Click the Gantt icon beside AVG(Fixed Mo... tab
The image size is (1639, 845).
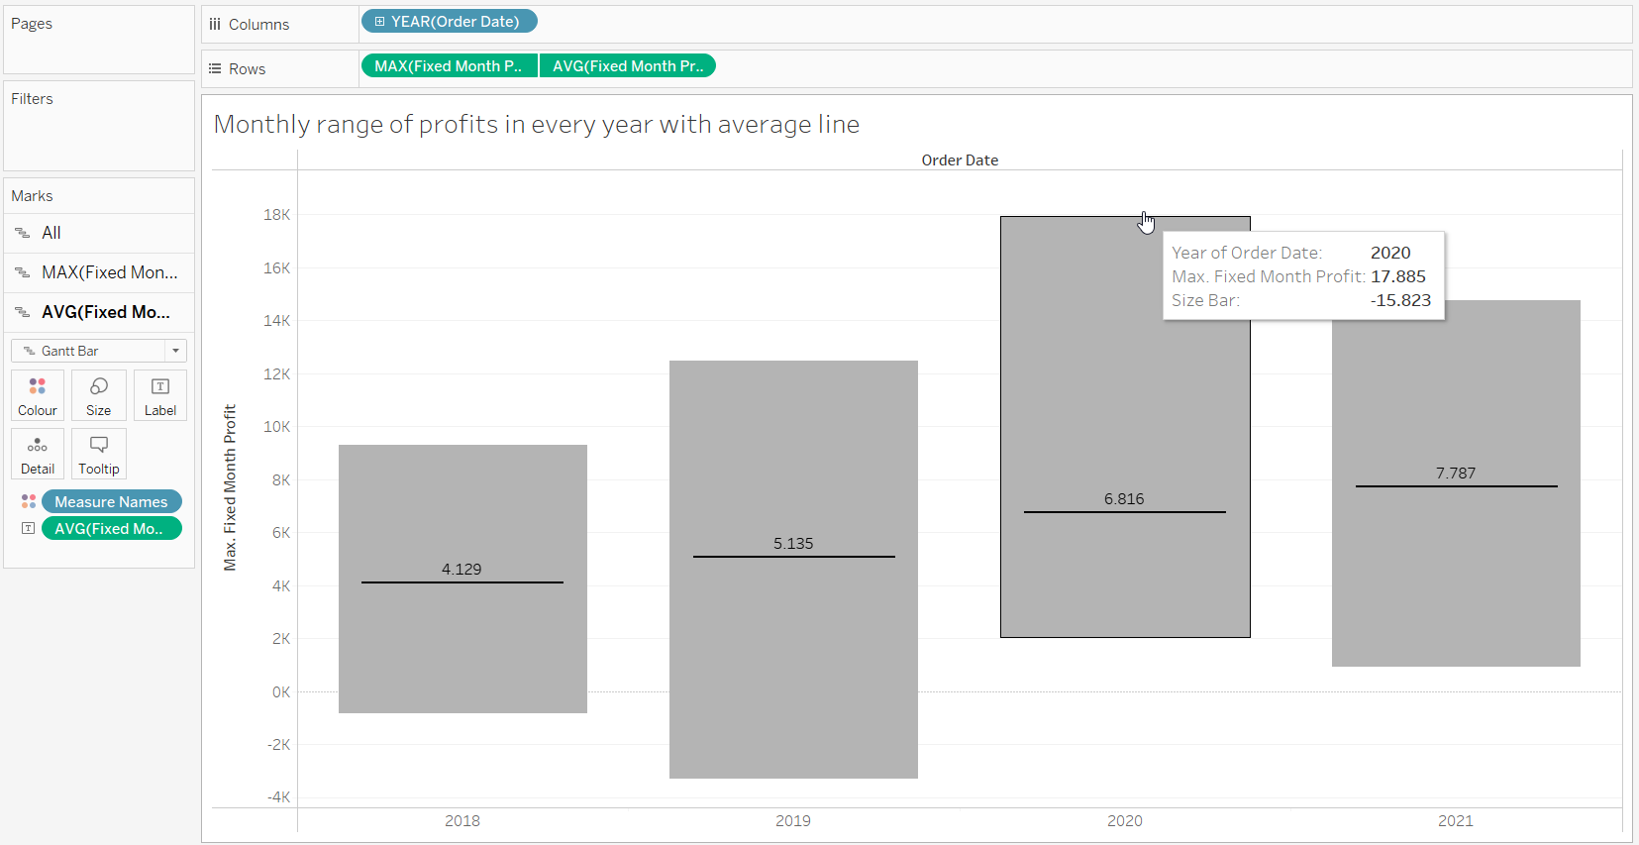coord(23,312)
